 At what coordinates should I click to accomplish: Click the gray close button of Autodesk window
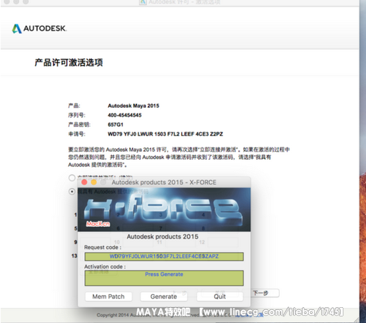point(7,2)
